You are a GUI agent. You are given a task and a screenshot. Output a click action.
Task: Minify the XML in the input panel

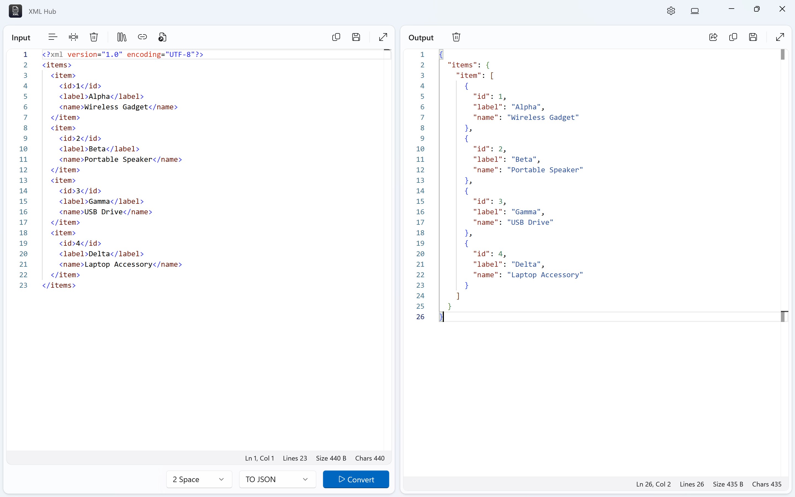click(x=73, y=37)
